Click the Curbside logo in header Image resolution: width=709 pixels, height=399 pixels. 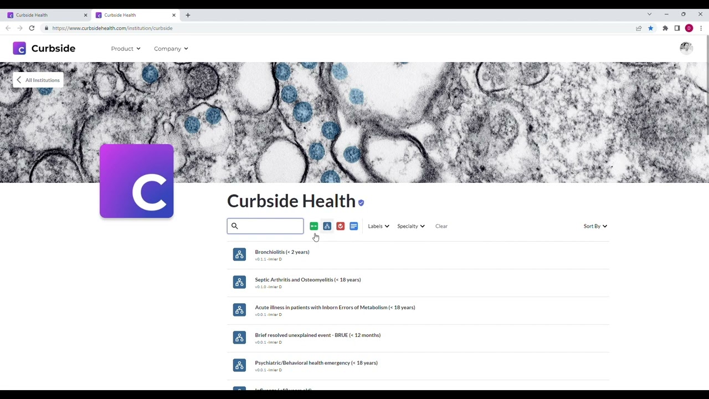point(44,48)
